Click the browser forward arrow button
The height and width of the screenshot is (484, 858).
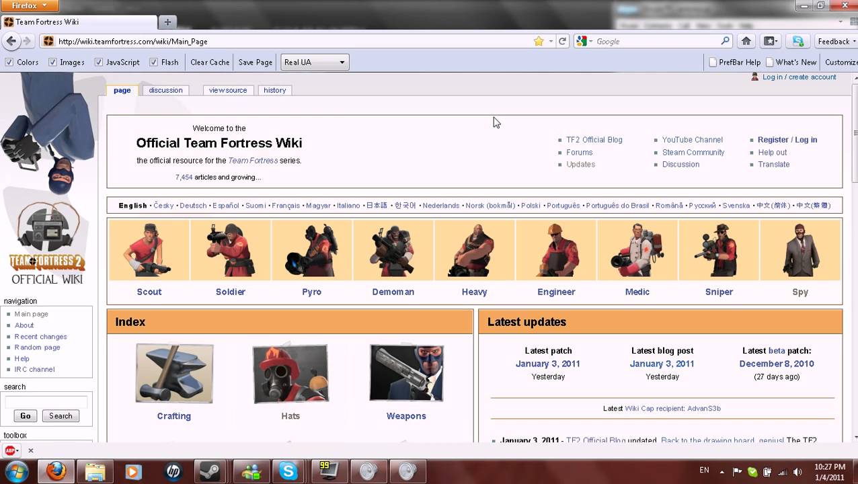click(x=27, y=41)
